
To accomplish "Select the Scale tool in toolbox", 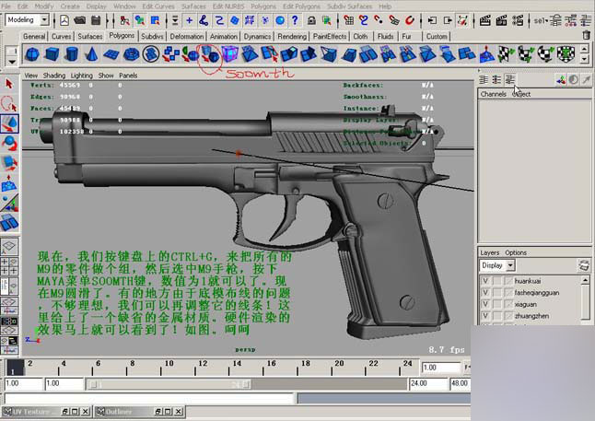I will click(x=9, y=163).
